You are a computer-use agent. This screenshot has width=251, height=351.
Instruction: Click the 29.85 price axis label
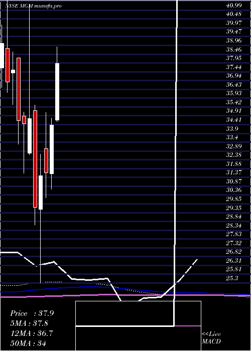pos(234,199)
